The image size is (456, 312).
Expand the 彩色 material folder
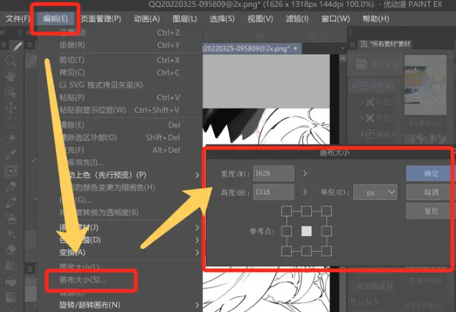pyautogui.click(x=362, y=102)
